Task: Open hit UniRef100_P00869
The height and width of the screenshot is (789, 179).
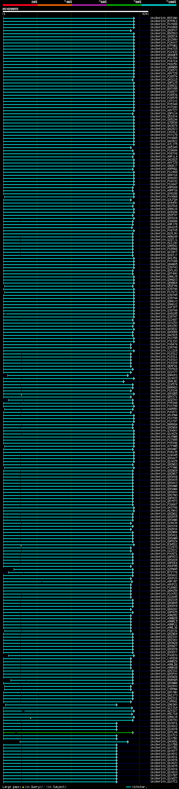Action: point(164,27)
